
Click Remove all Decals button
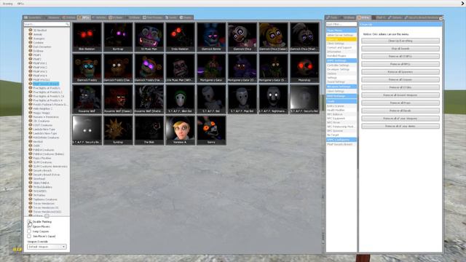(x=400, y=111)
